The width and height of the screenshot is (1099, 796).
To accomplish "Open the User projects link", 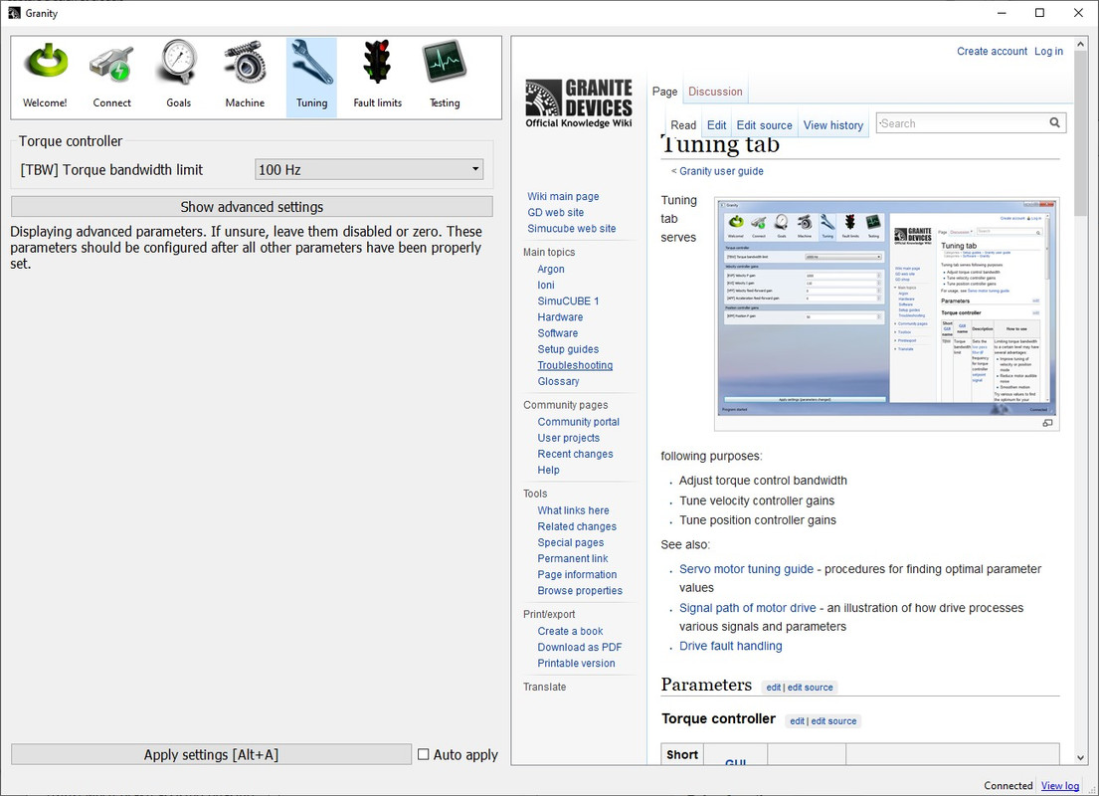I will [x=569, y=439].
